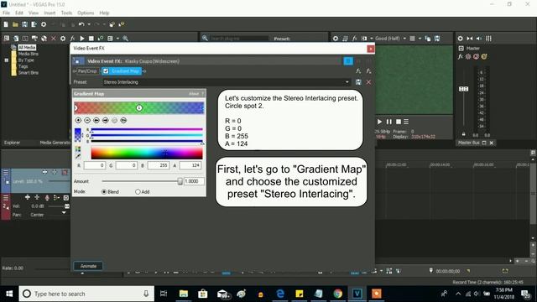Open project Properties gear in main toolbar
537x302 pixels.
point(44,24)
